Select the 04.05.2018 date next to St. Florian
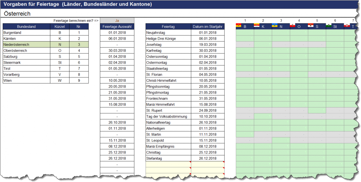 pyautogui.click(x=208, y=74)
